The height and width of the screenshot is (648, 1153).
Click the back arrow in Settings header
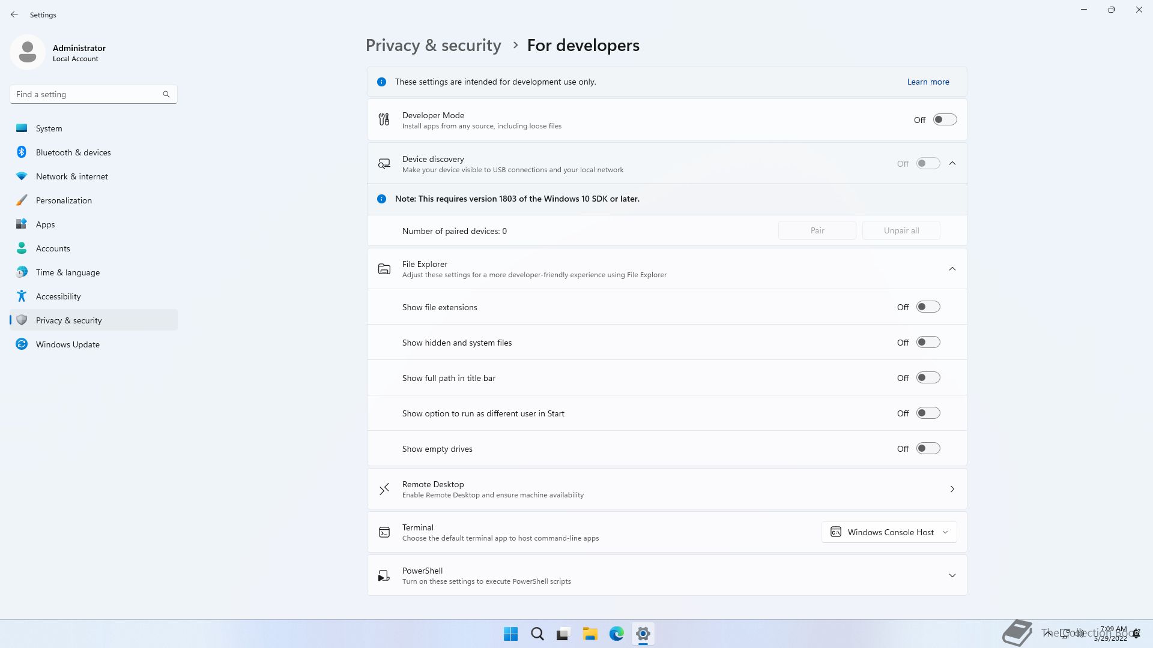click(14, 15)
